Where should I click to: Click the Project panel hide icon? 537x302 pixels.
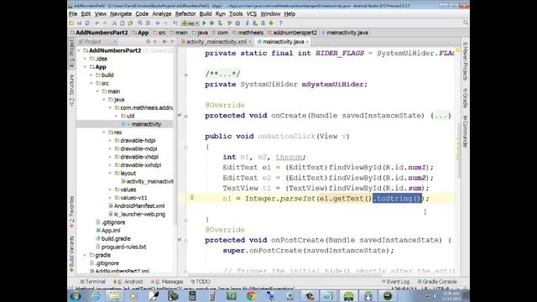(x=172, y=41)
